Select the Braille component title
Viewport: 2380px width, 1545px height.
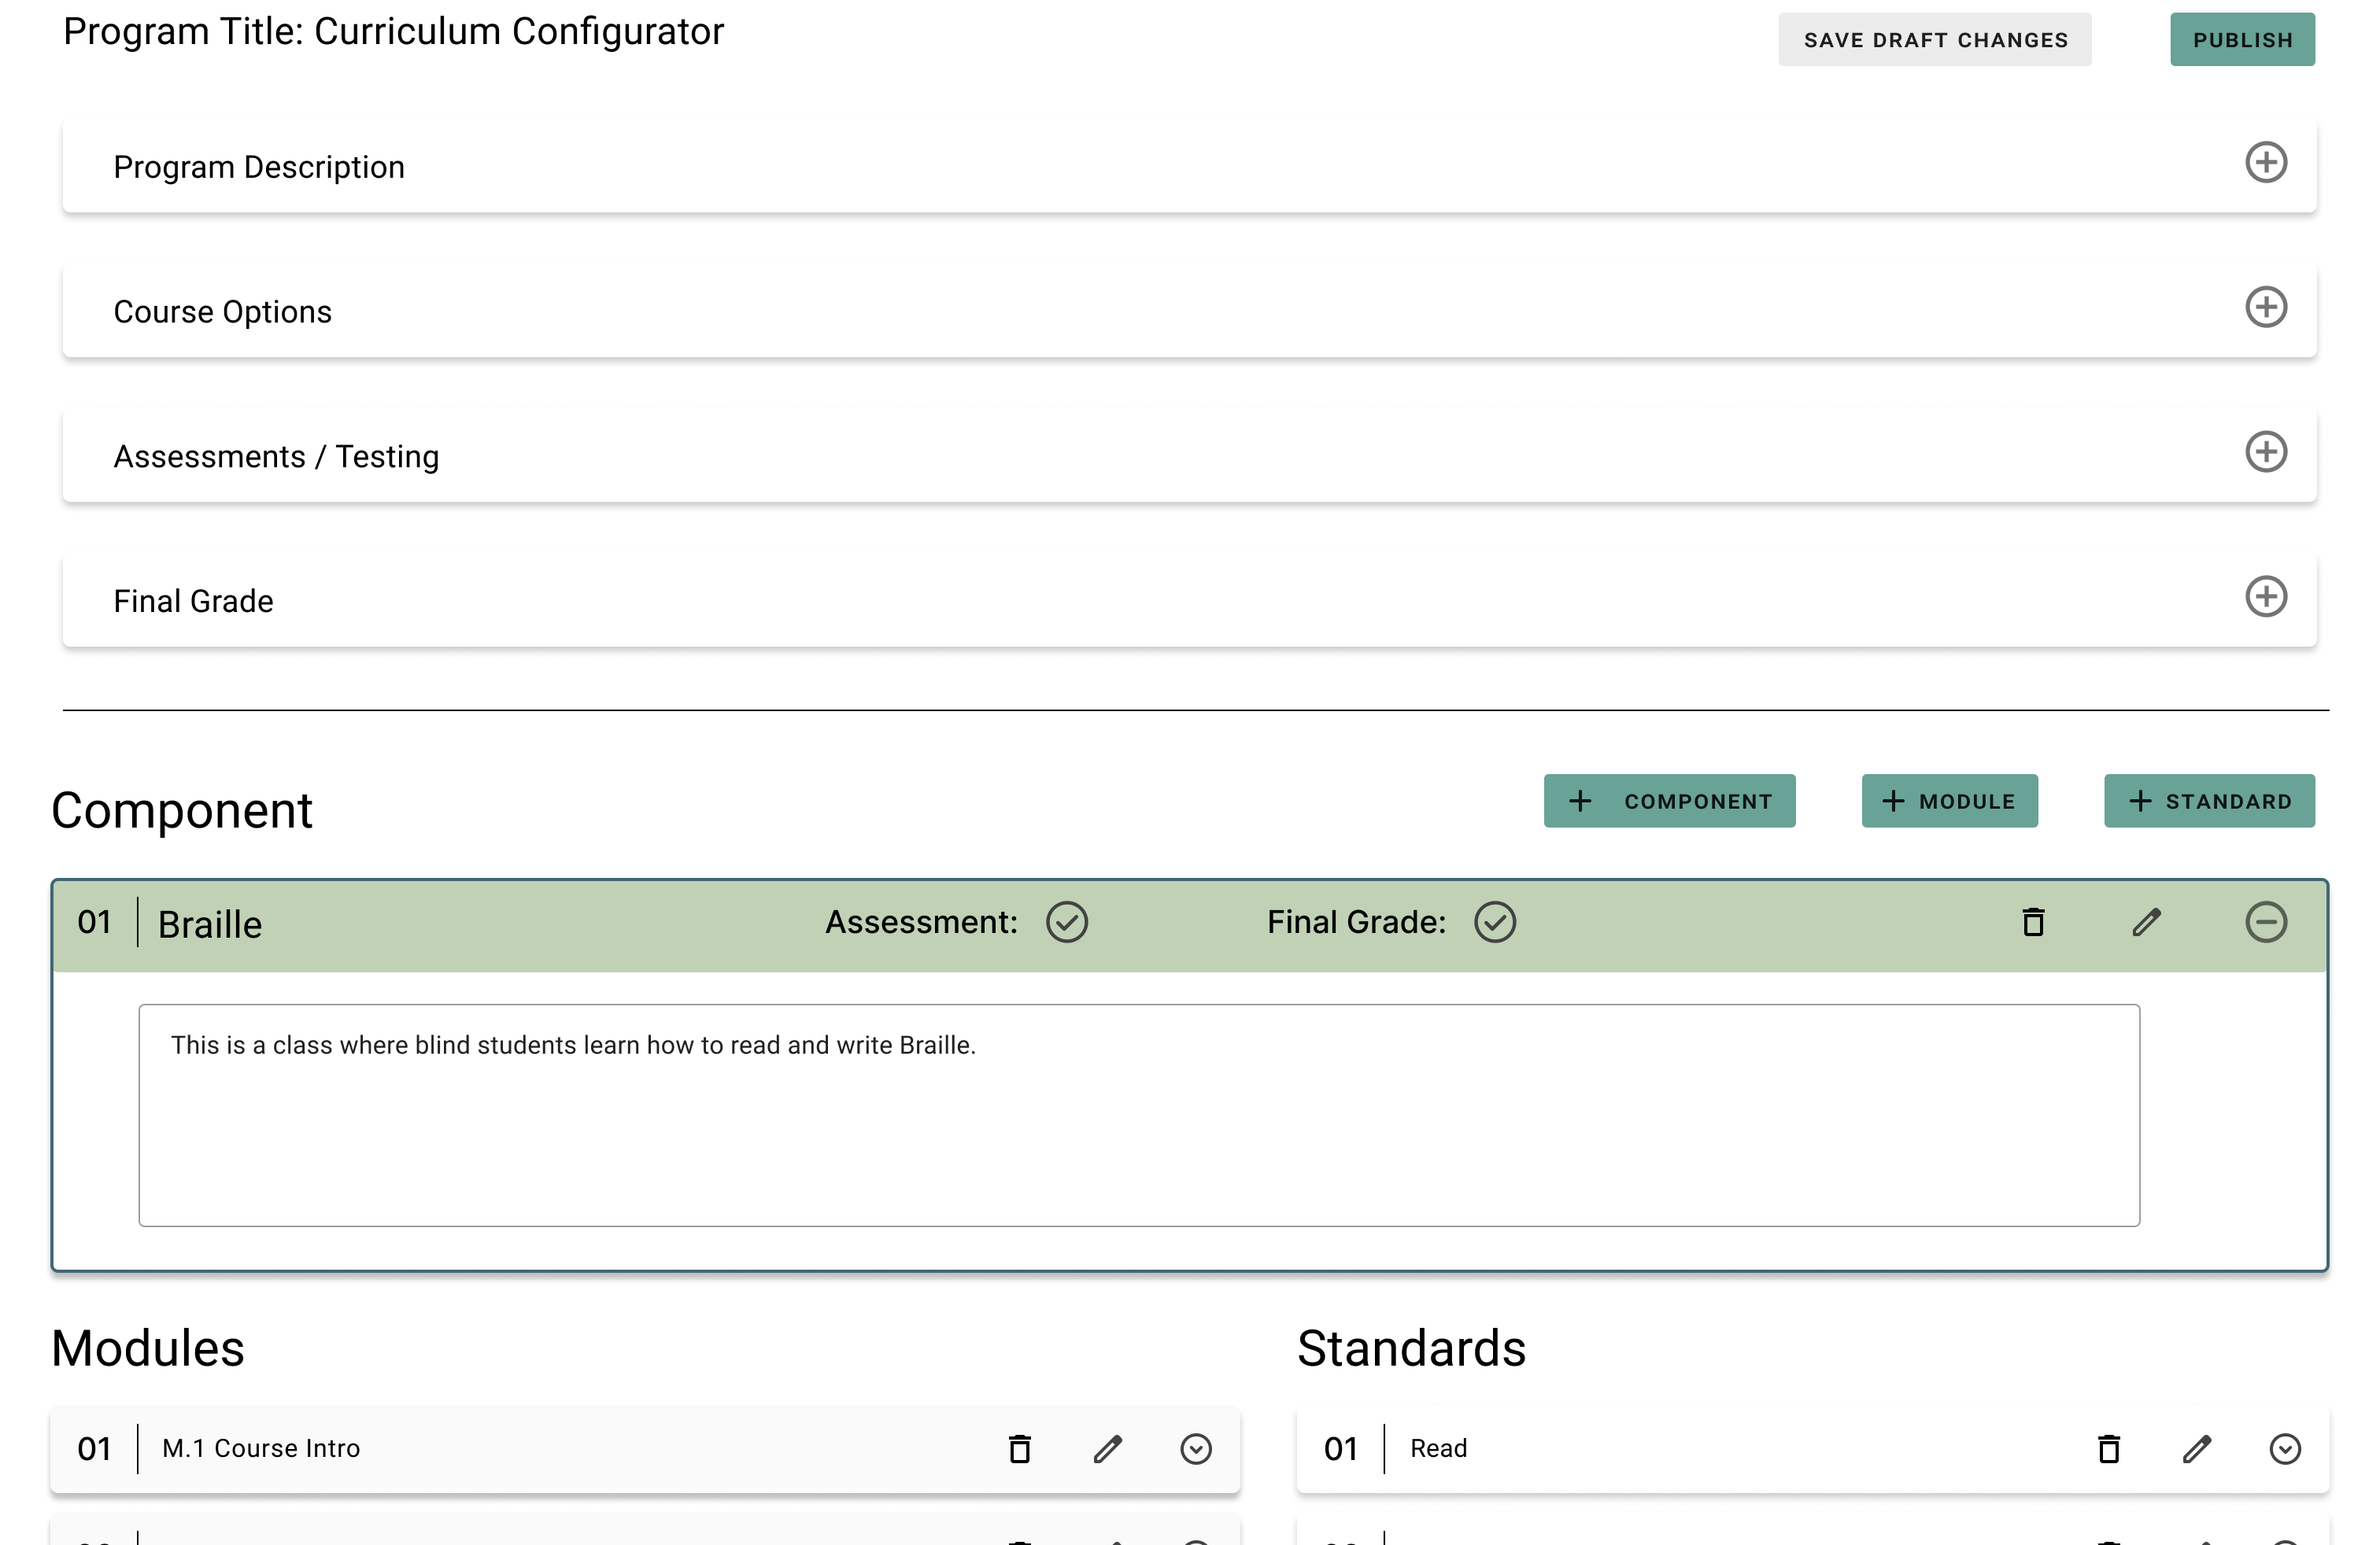(x=210, y=924)
